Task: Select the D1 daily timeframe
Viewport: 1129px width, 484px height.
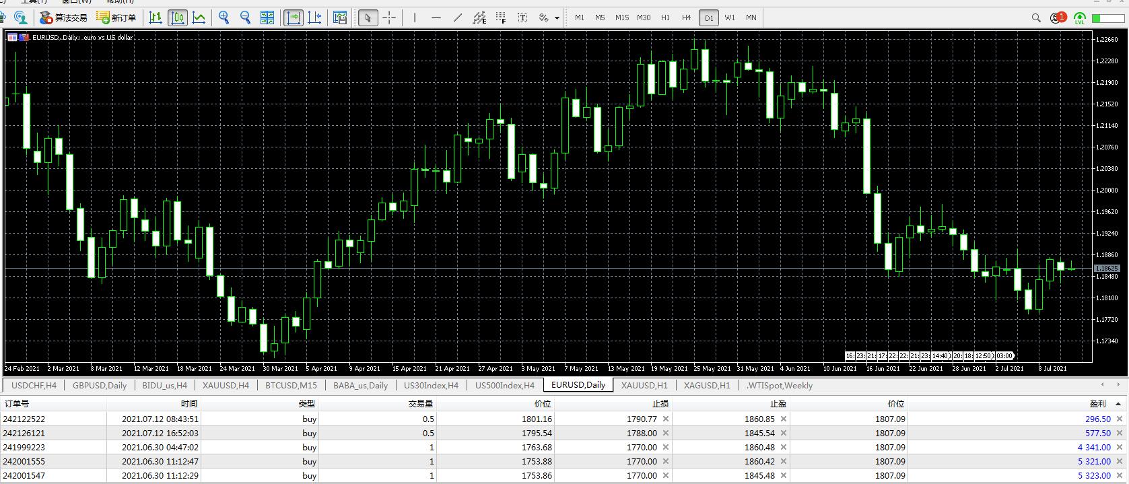Action: coord(708,18)
